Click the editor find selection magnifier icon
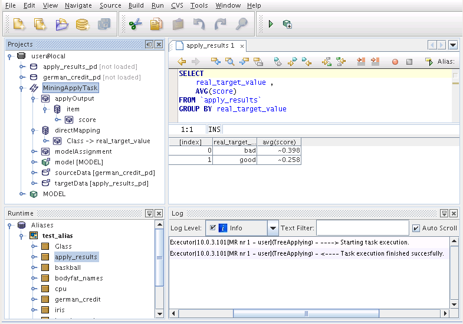 (x=229, y=61)
